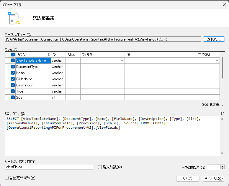Viewport: 229px width, 186px height.
Task: Click the SQL box scroll-up arrow
Action: click(222, 119)
